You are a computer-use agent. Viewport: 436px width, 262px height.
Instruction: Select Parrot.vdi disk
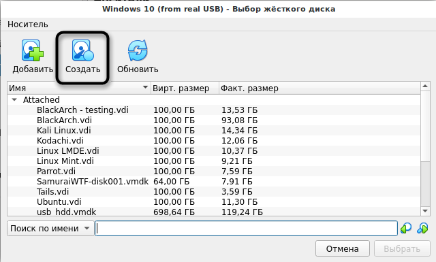pyautogui.click(x=56, y=171)
